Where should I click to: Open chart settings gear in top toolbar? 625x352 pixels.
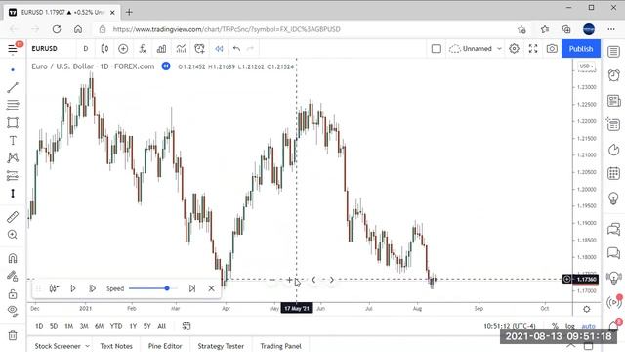[515, 49]
